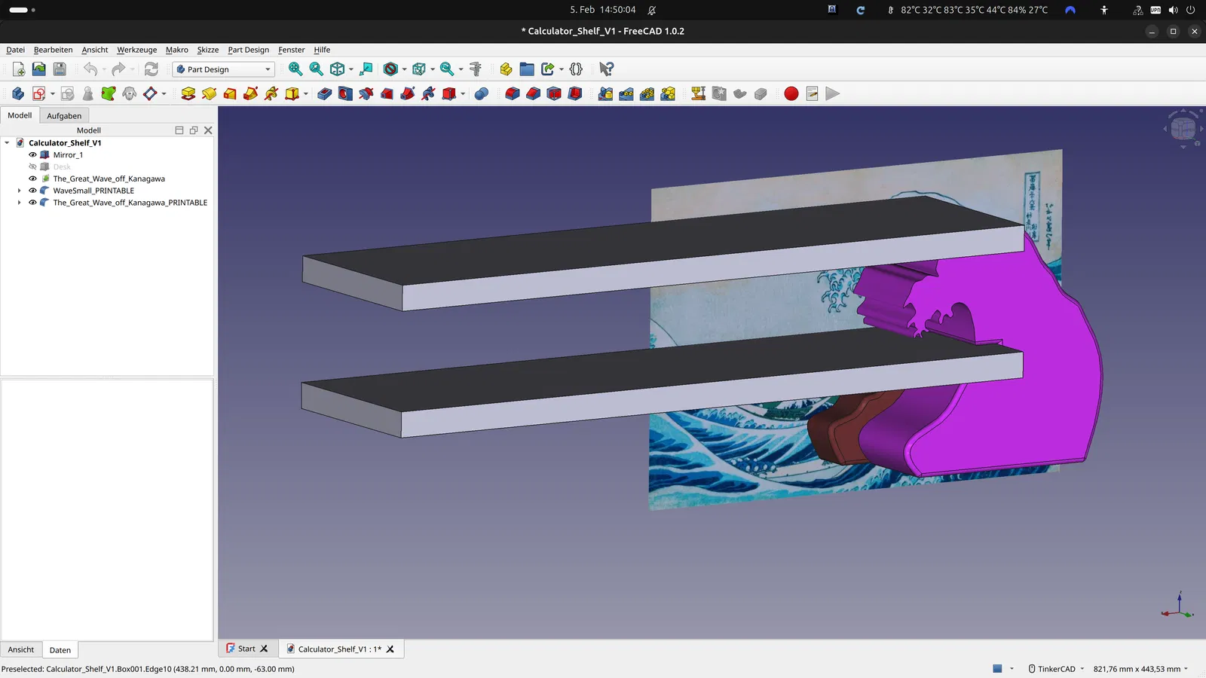Open the Measure tool icon
This screenshot has width=1206, height=678.
coord(476,69)
